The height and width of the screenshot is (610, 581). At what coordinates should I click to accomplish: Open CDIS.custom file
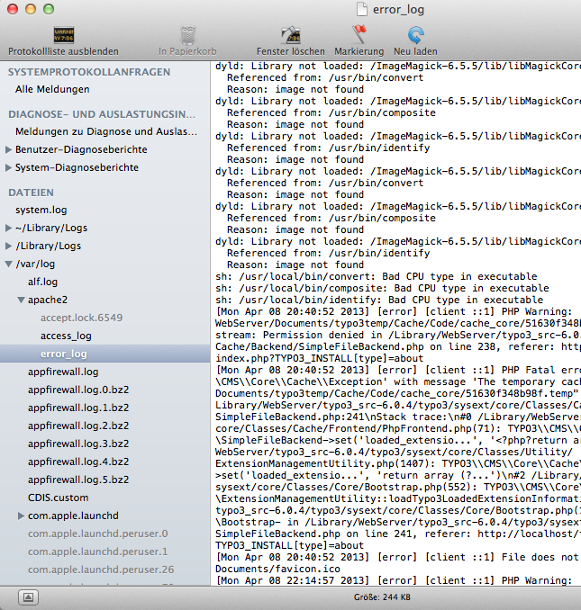pos(58,498)
